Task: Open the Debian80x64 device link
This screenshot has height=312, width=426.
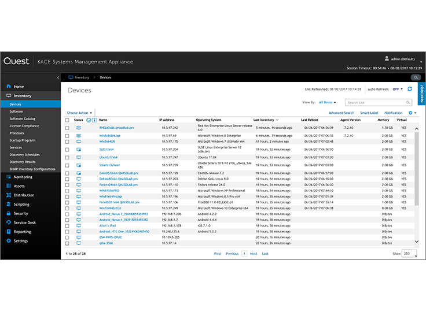Action: [x=119, y=179]
